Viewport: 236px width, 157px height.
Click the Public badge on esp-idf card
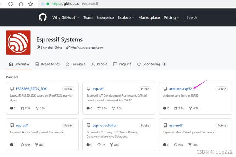click(x=145, y=89)
